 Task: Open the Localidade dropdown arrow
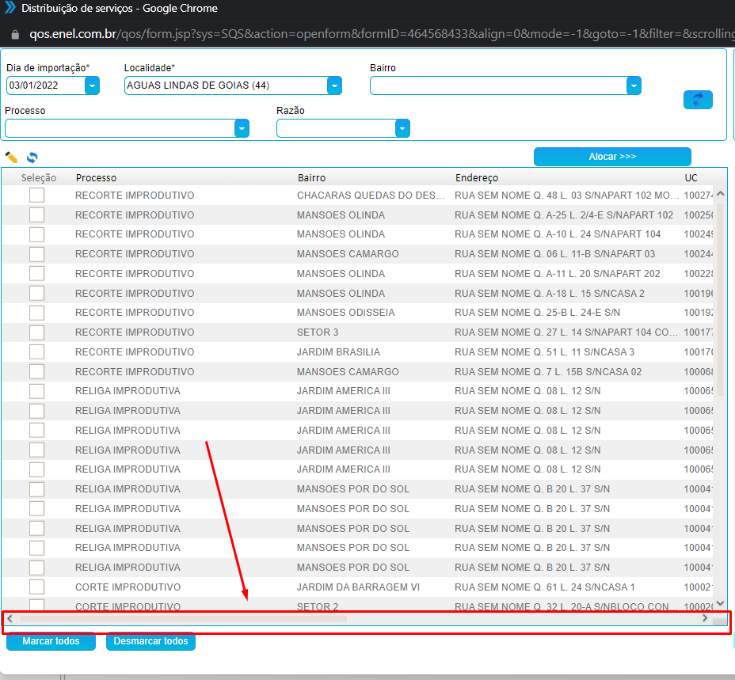[334, 85]
